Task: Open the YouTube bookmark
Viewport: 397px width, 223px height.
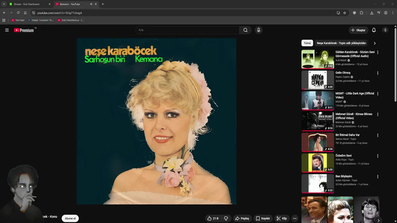Action: 18,20
